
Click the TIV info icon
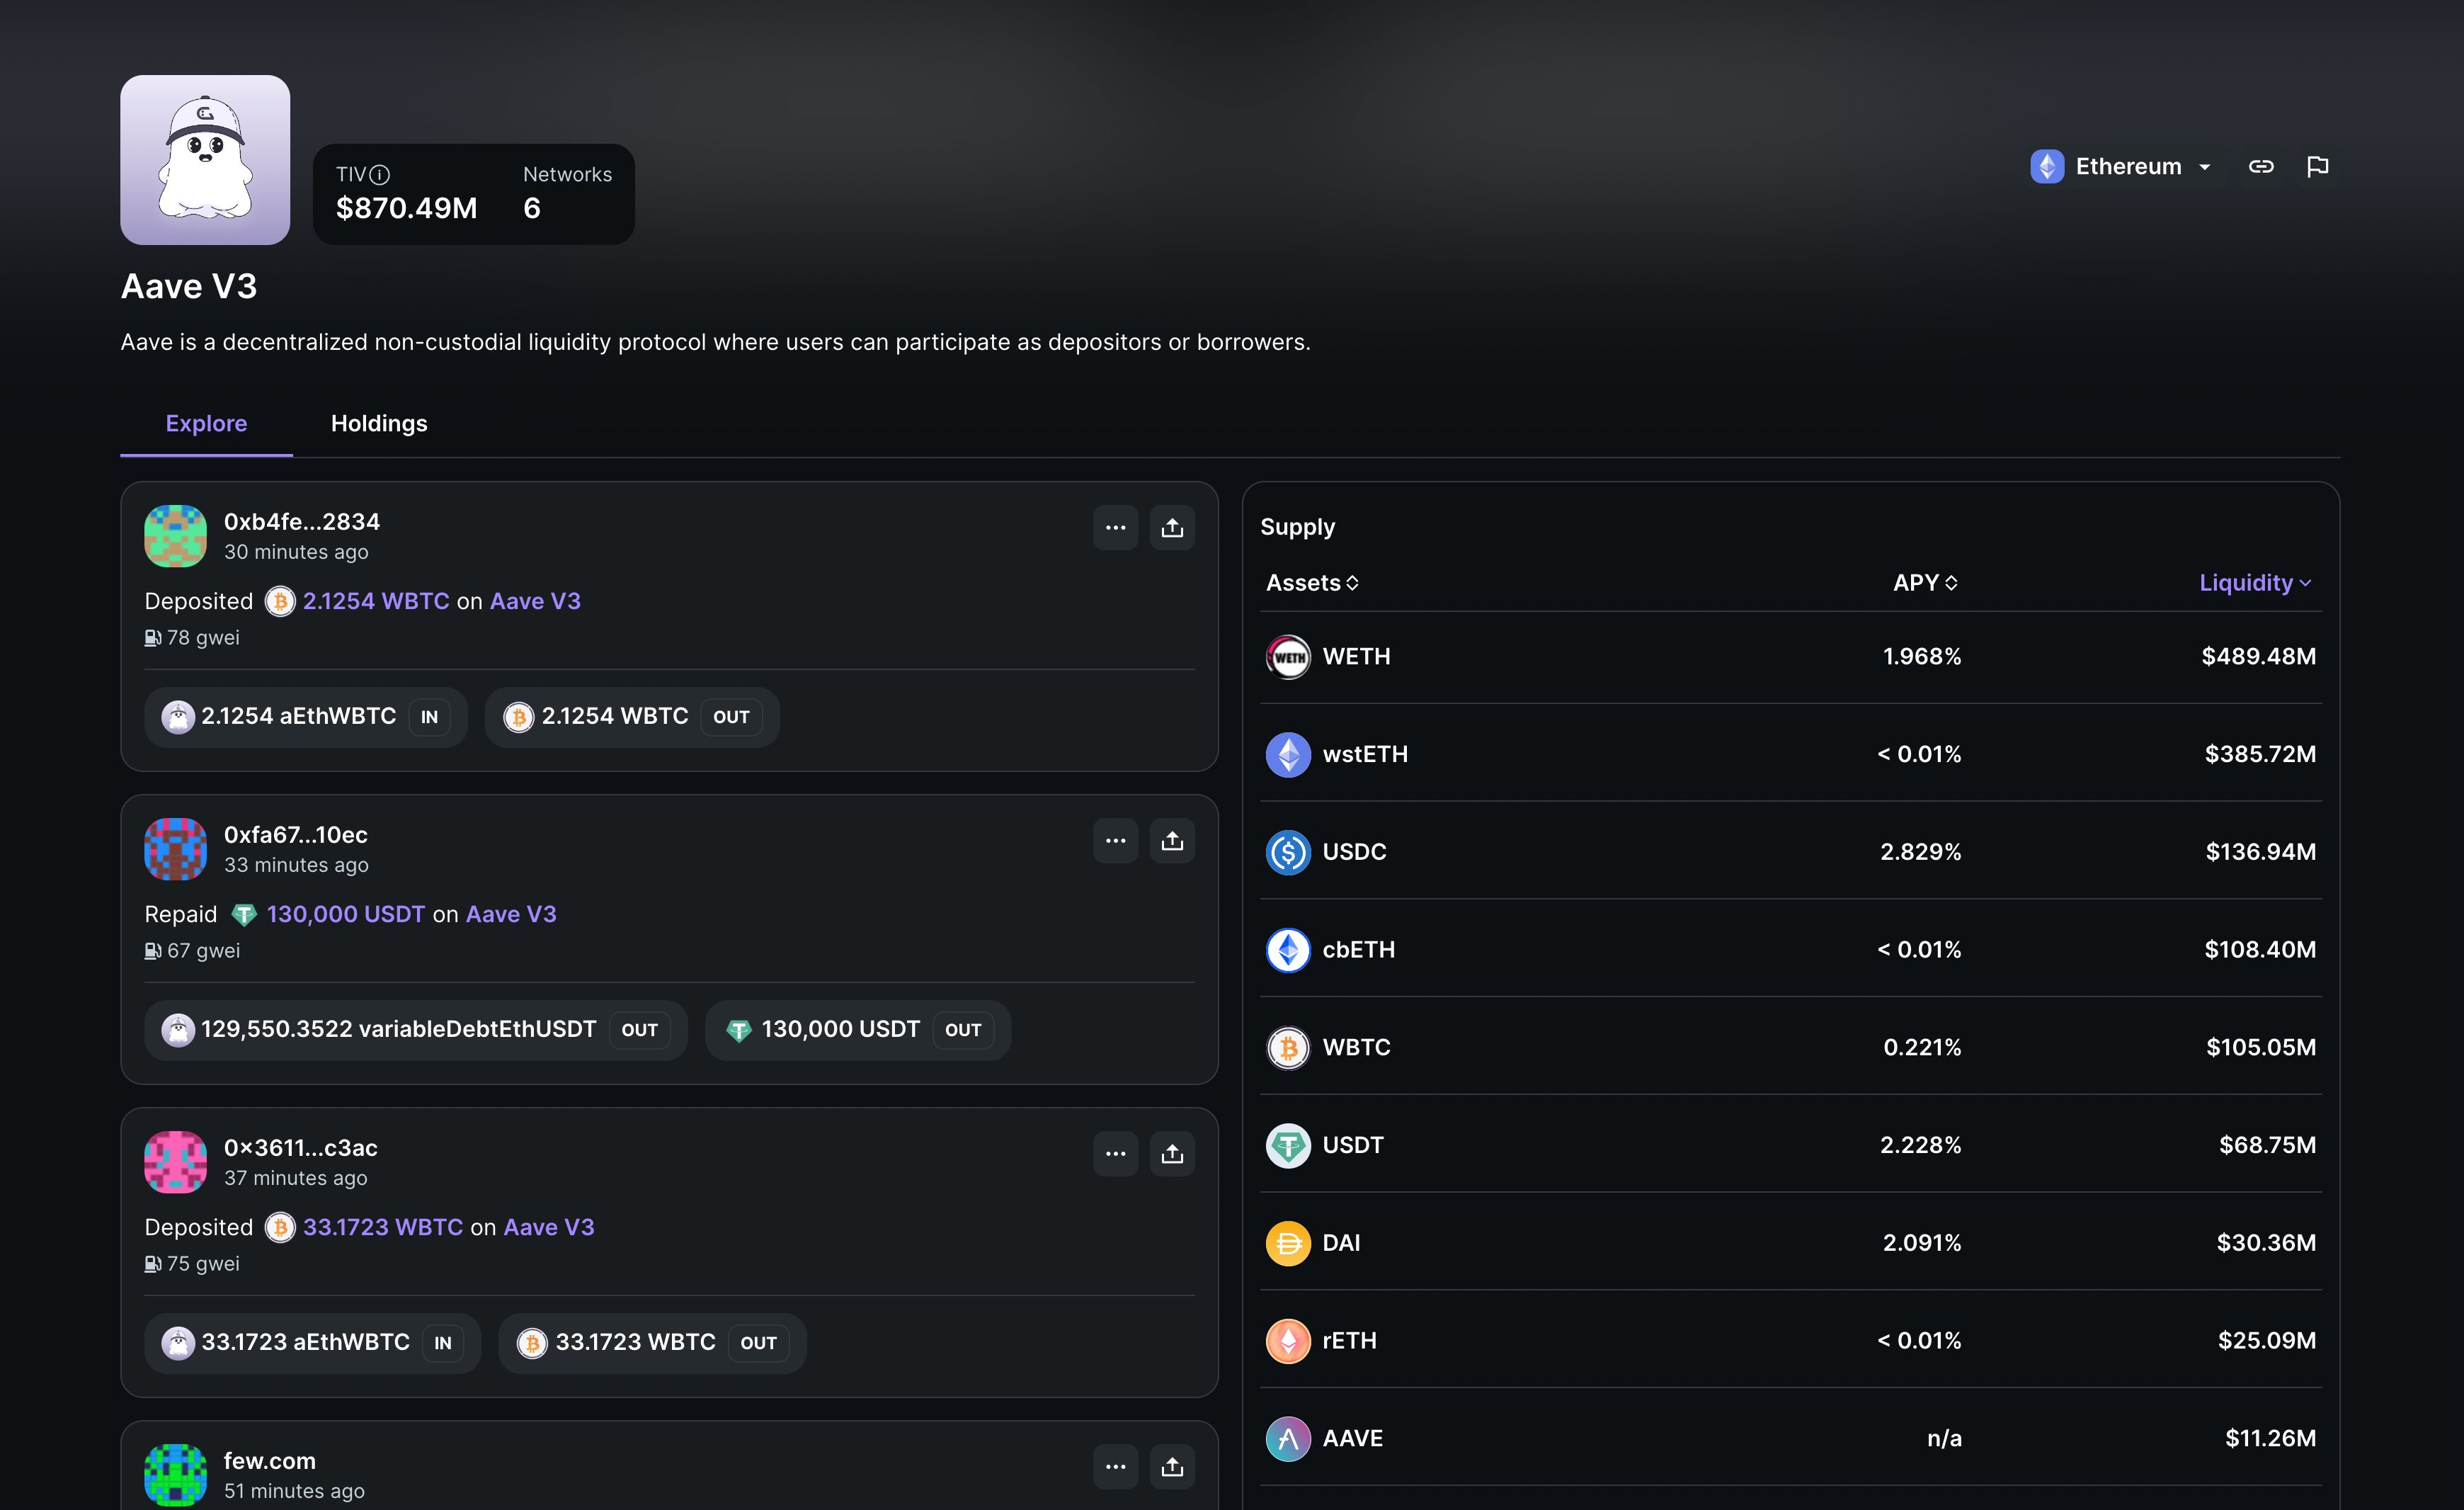click(x=379, y=174)
